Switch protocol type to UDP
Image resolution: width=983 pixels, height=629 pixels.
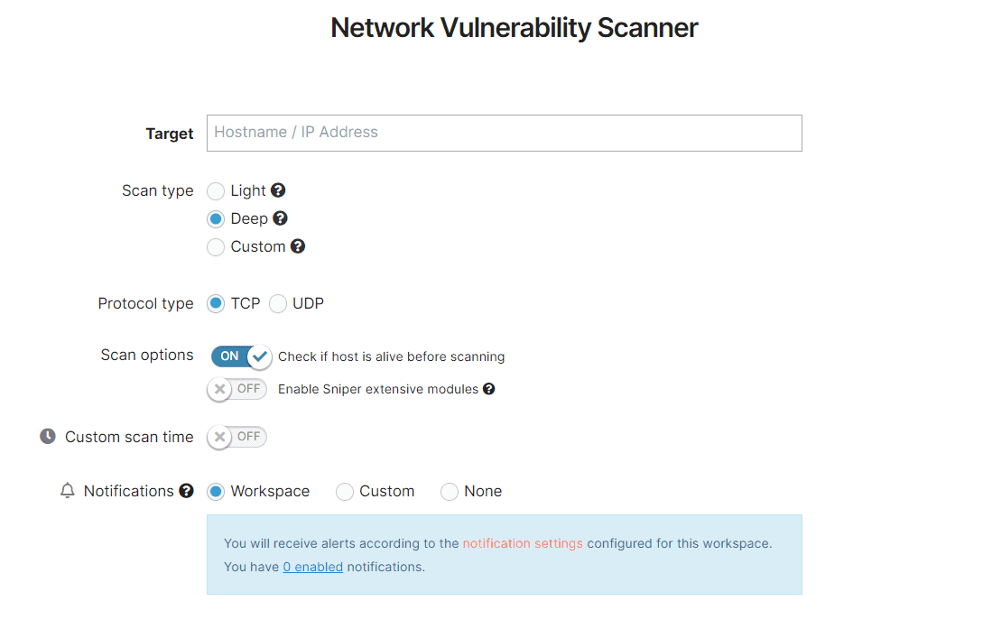click(278, 303)
